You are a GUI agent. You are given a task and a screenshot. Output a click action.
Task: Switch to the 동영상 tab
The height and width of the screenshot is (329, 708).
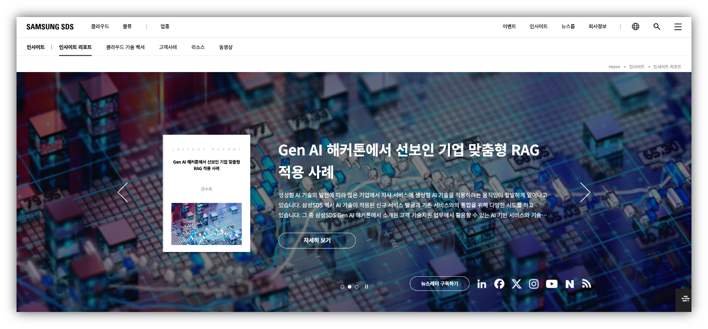coord(226,47)
